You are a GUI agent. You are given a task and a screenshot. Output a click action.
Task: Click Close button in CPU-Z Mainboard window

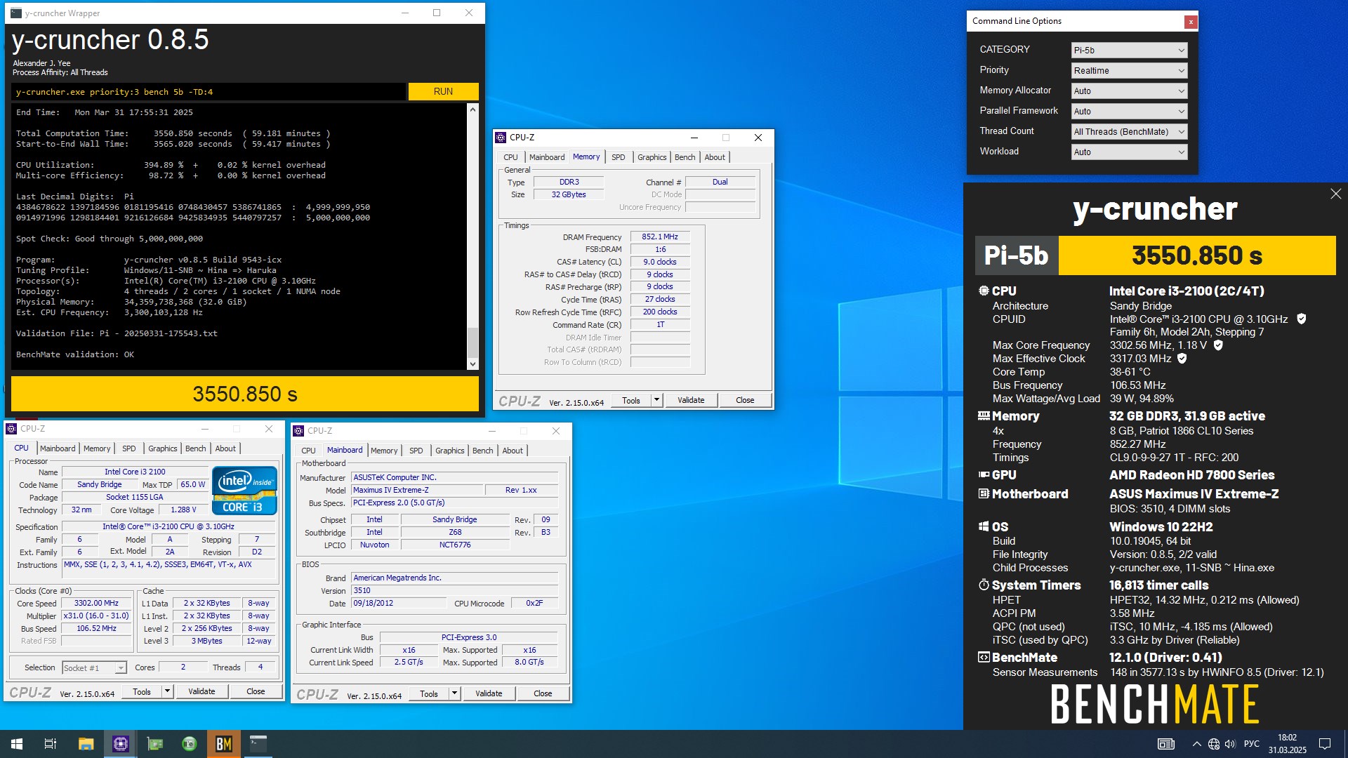point(543,693)
